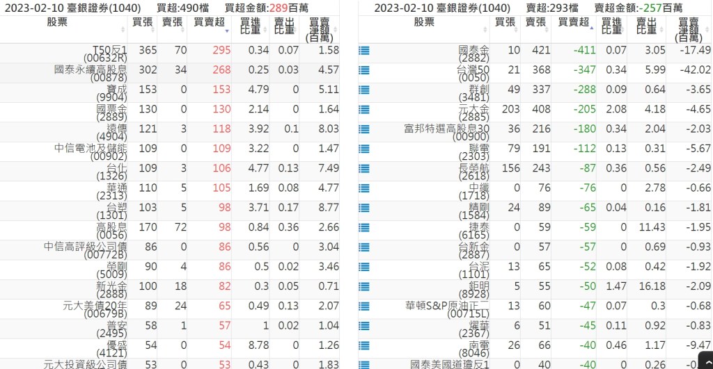Click the scroll-to-top arrow button
Image resolution: width=713 pixels, height=369 pixels.
click(705, 362)
